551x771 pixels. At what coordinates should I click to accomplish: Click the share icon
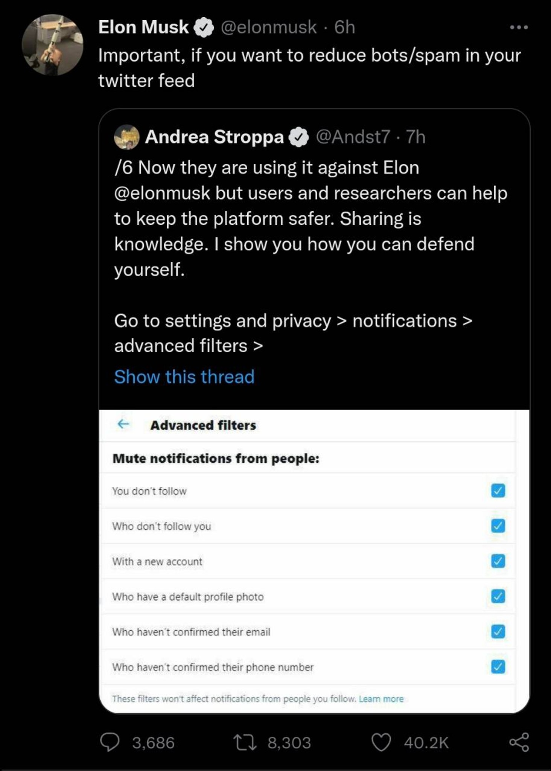[x=519, y=742]
